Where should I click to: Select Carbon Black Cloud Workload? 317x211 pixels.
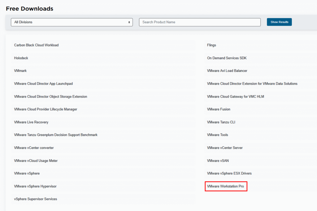point(36,45)
